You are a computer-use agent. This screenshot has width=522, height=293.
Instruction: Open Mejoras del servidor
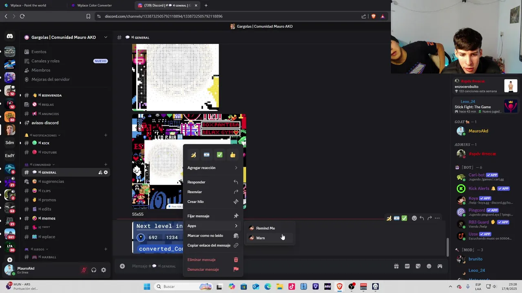click(65, 79)
